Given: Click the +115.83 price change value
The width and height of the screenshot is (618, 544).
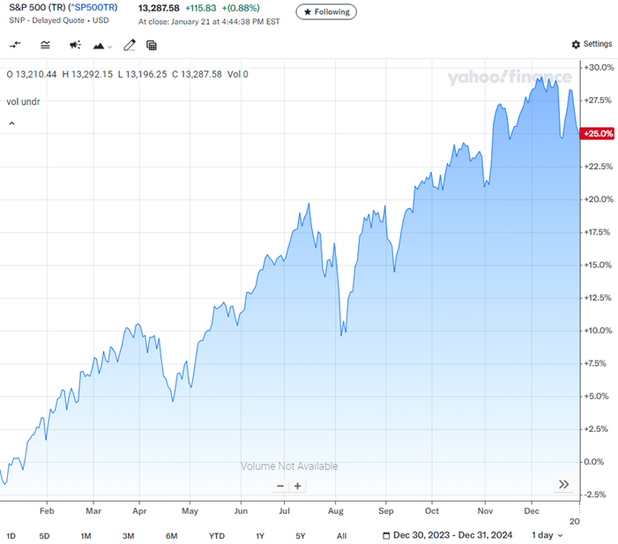Looking at the screenshot, I should pos(201,8).
